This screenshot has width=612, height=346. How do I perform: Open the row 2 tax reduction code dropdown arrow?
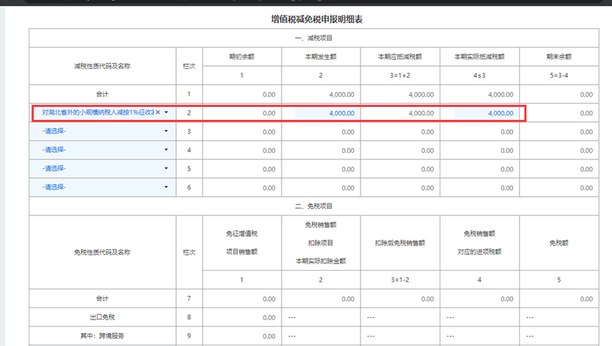(x=166, y=113)
